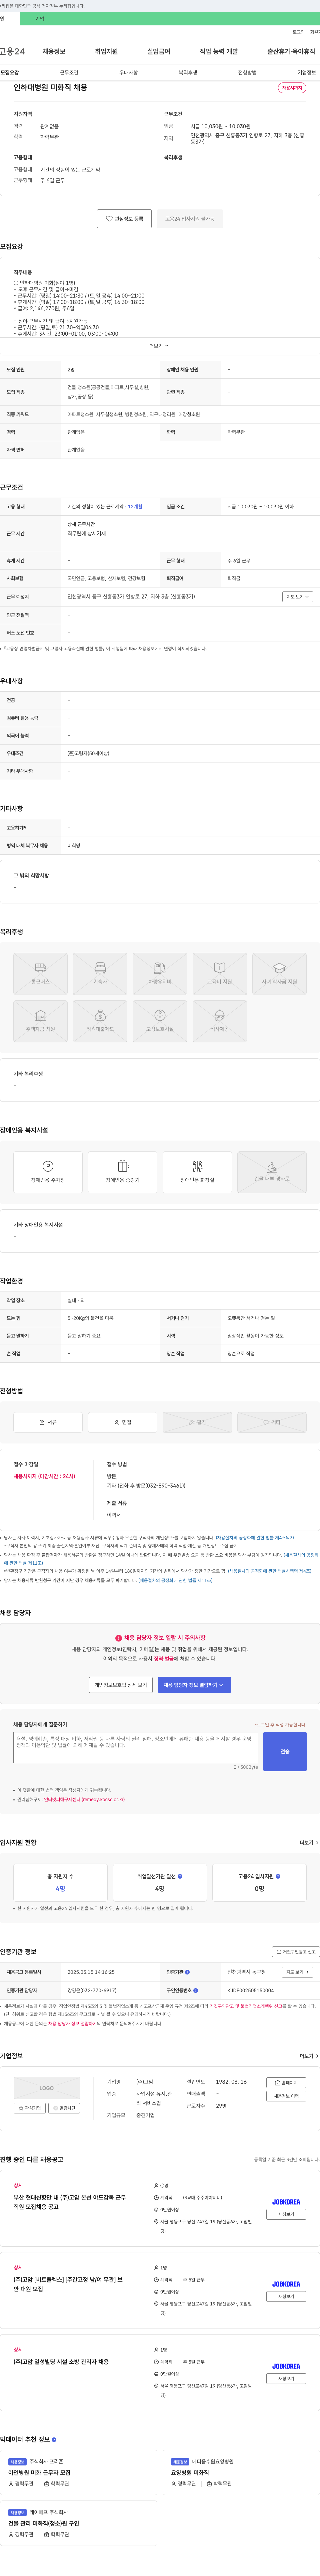Switch to the 복리후생 tab
The height and width of the screenshot is (2576, 320).
(x=187, y=72)
